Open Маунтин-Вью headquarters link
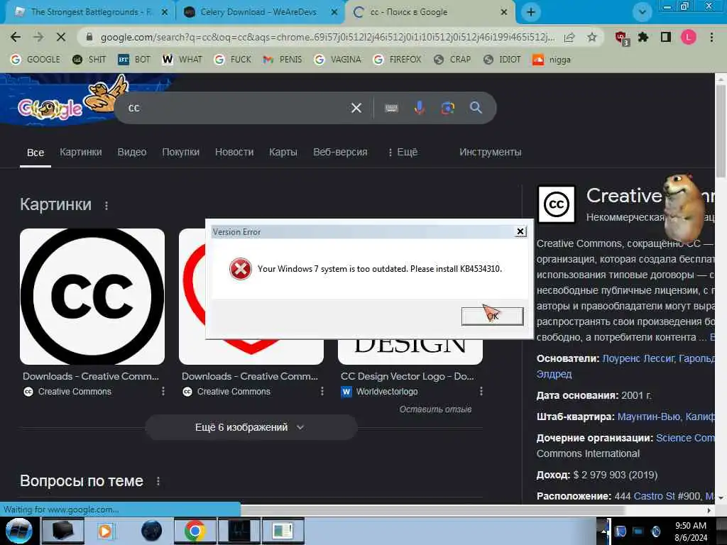Viewport: 727px width, 545px height. pos(649,417)
